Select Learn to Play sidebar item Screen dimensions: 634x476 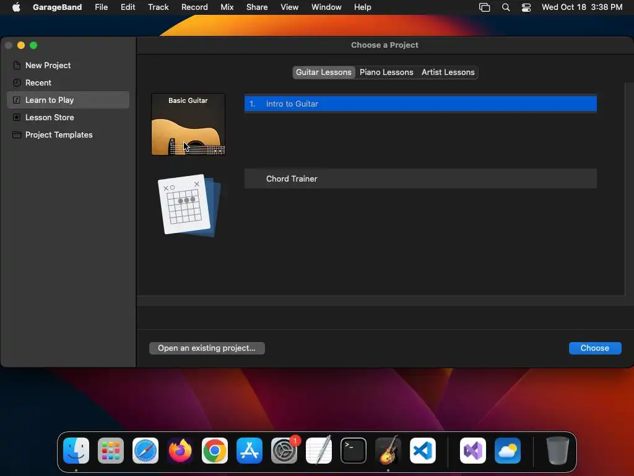[68, 100]
